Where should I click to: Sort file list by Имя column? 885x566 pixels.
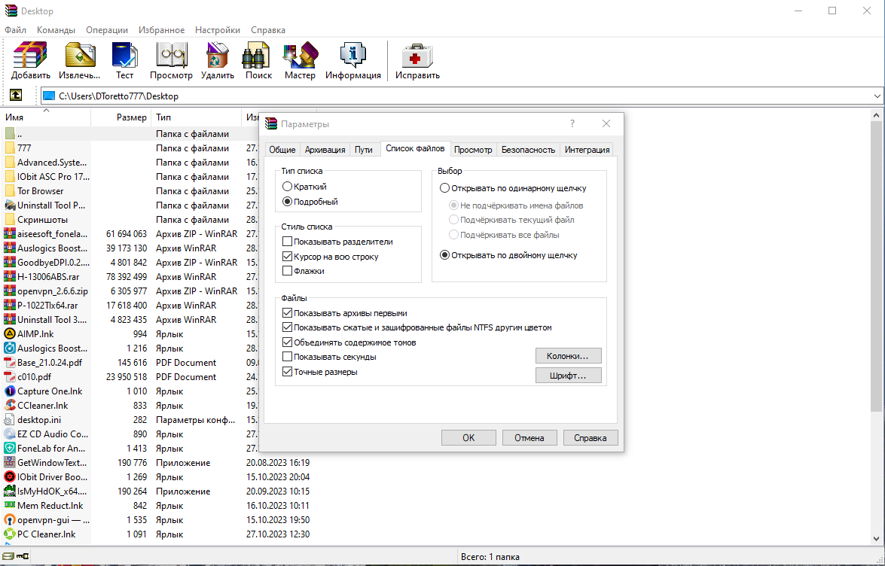pyautogui.click(x=46, y=117)
